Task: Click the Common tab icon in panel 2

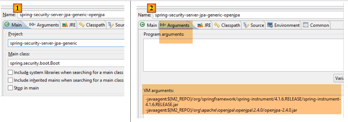Action: pyautogui.click(x=305, y=25)
